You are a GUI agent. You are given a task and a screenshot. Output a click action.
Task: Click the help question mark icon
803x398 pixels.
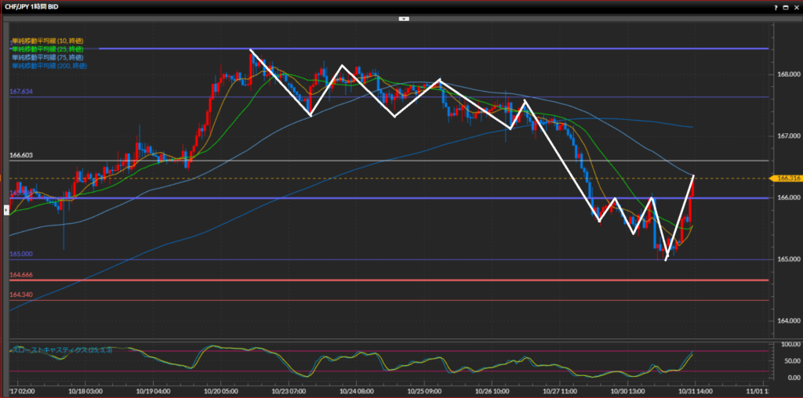(x=776, y=6)
